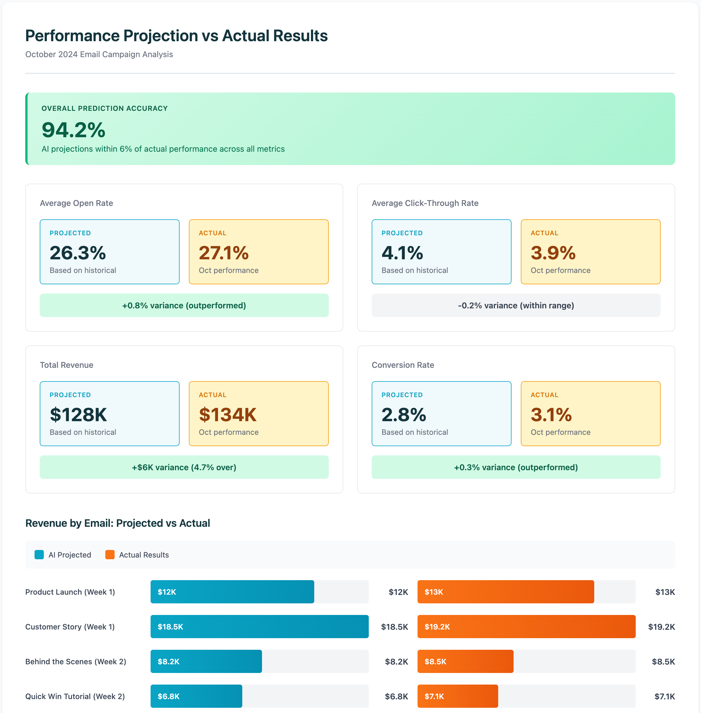Click the Average Open Rate Actual card
This screenshot has width=701, height=713.
coord(259,252)
